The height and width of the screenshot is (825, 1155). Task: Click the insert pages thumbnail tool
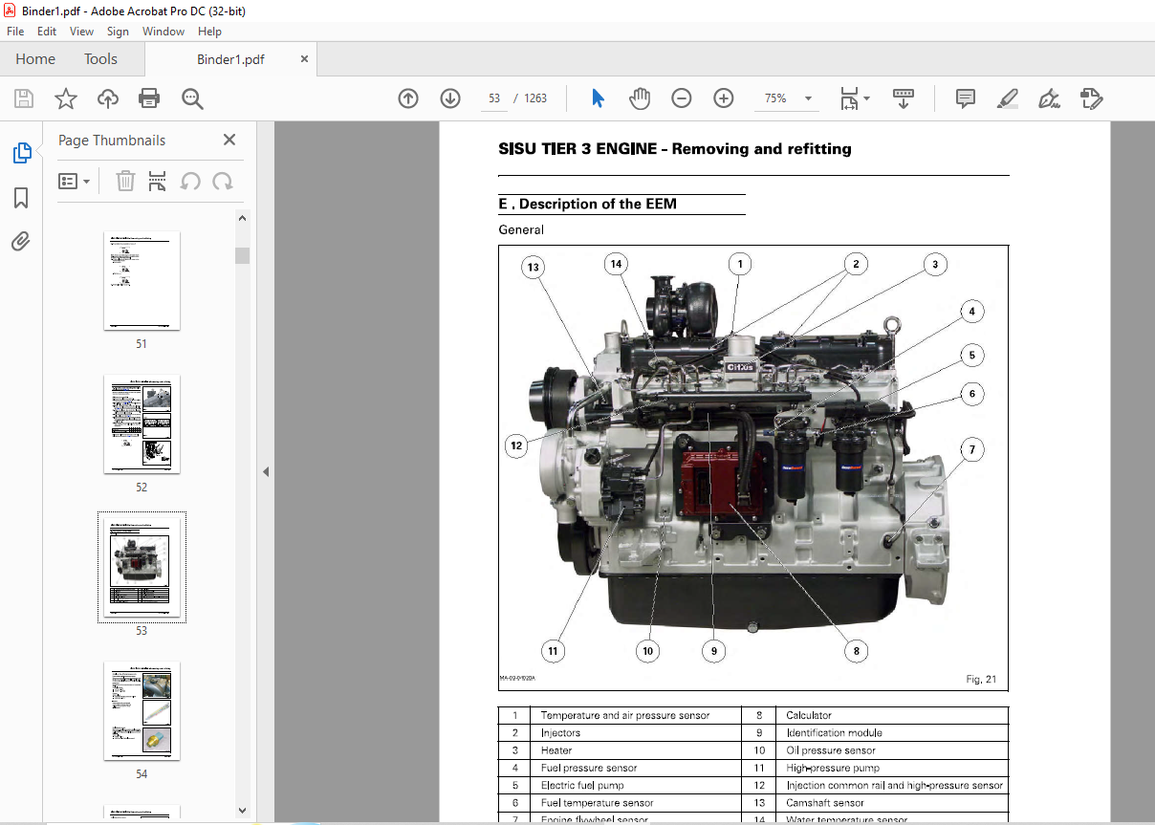coord(158,181)
